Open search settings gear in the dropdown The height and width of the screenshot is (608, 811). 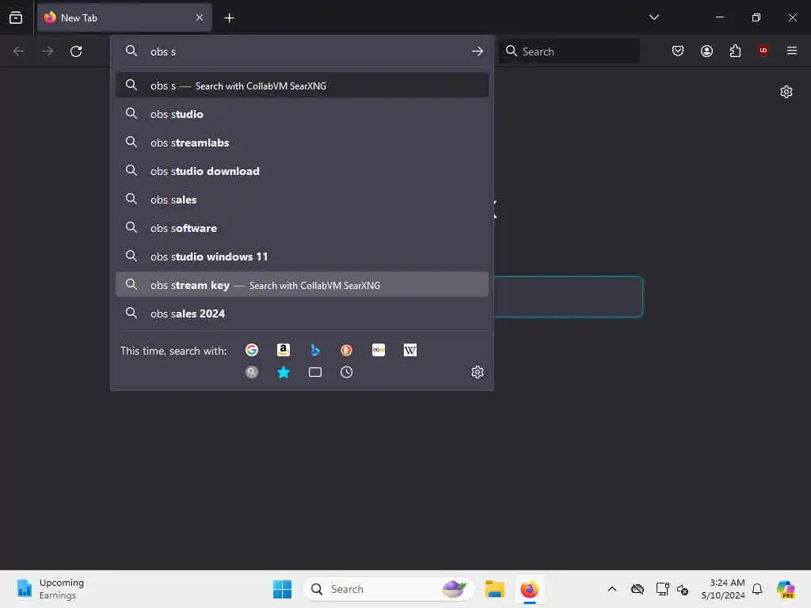click(478, 372)
